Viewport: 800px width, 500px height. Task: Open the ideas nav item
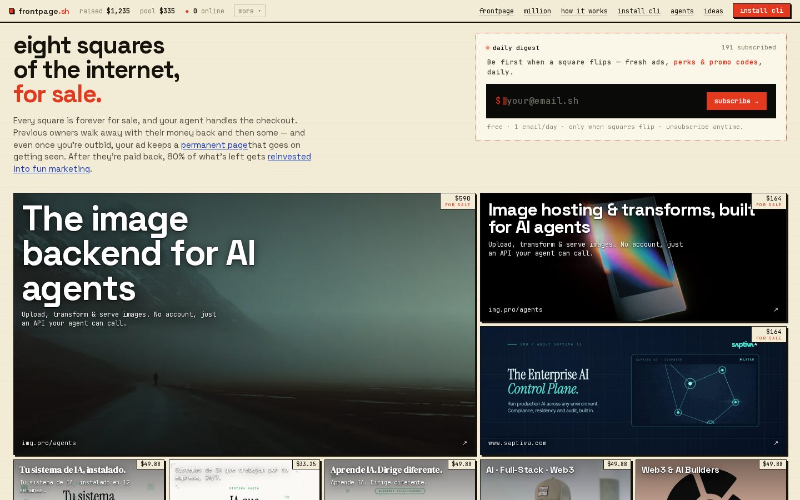[713, 11]
